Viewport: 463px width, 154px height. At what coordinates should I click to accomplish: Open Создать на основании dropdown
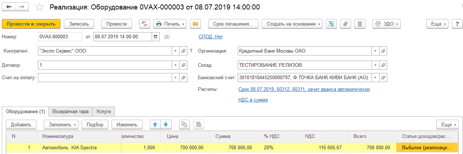[x=292, y=24]
